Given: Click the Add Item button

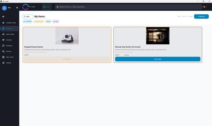Looking at the screenshot, I should [201, 17].
